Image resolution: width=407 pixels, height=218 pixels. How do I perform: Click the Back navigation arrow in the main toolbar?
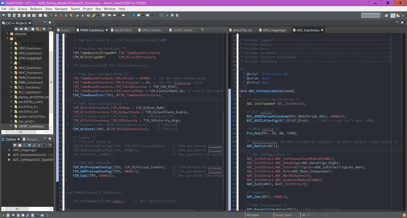[x=114, y=15]
